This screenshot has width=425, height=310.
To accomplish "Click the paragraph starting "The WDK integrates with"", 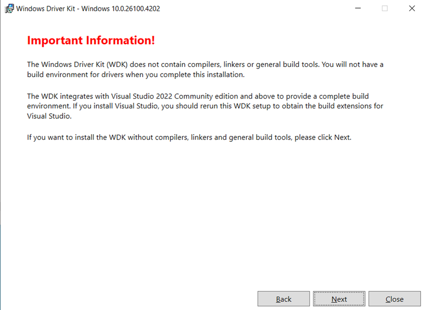I will tap(205, 106).
